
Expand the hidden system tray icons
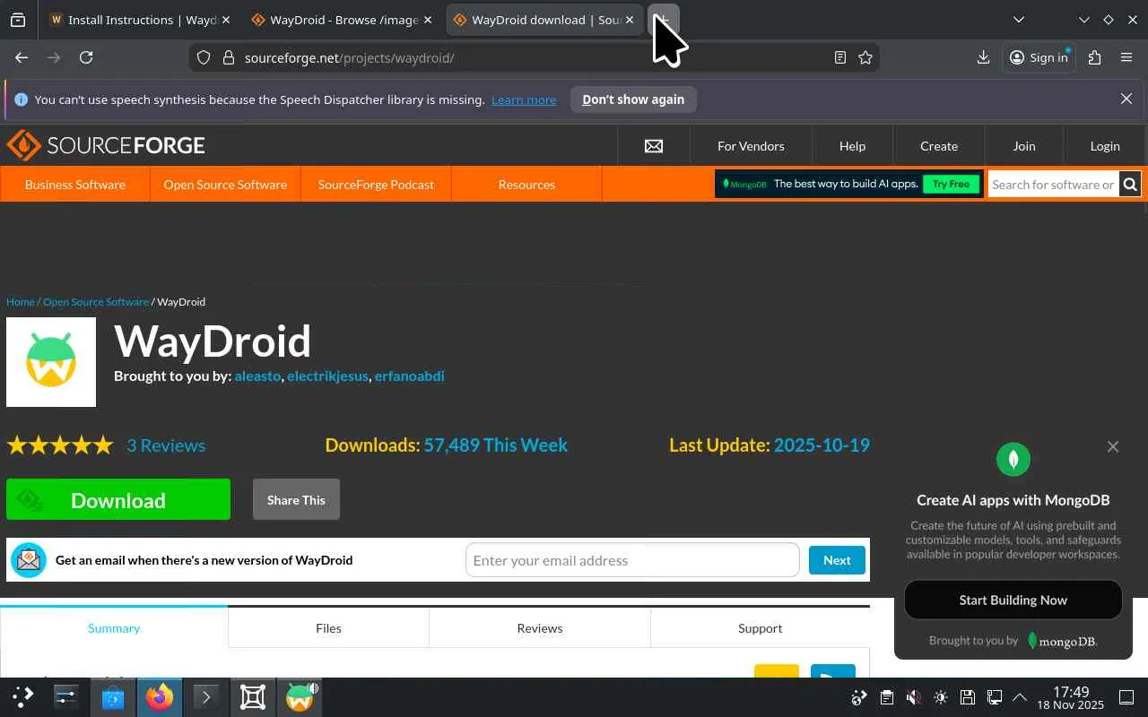click(x=1020, y=697)
